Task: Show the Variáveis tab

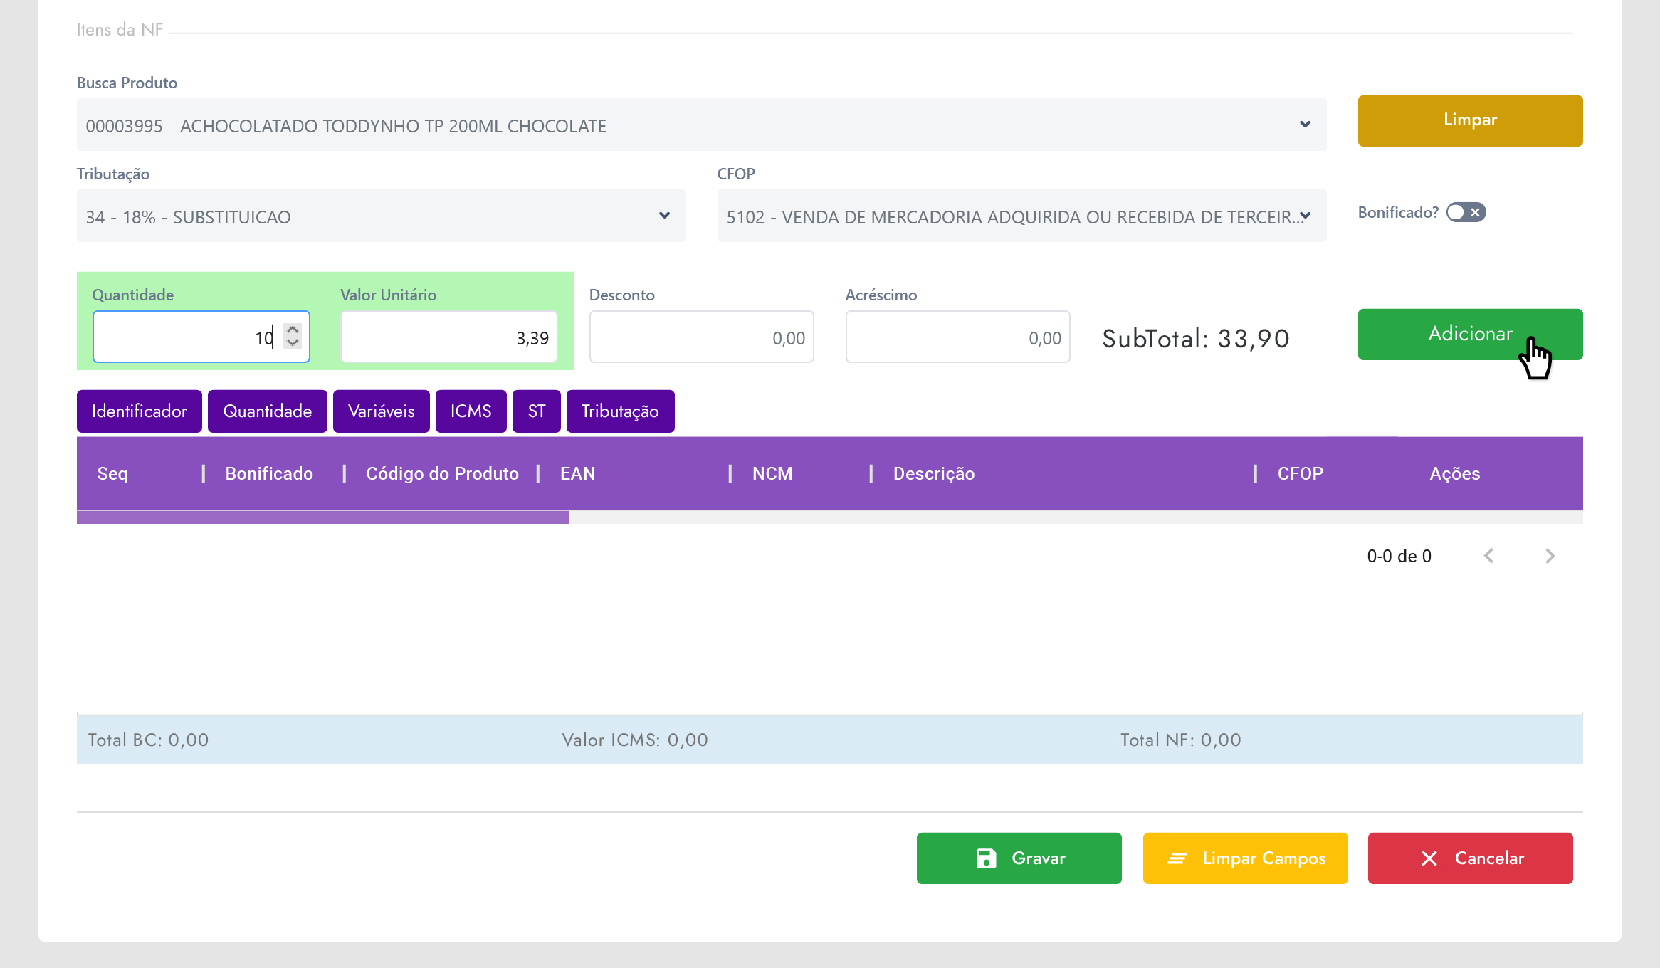Action: tap(381, 411)
